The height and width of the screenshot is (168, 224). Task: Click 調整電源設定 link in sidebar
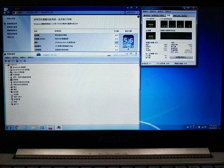pyautogui.click(x=12, y=31)
